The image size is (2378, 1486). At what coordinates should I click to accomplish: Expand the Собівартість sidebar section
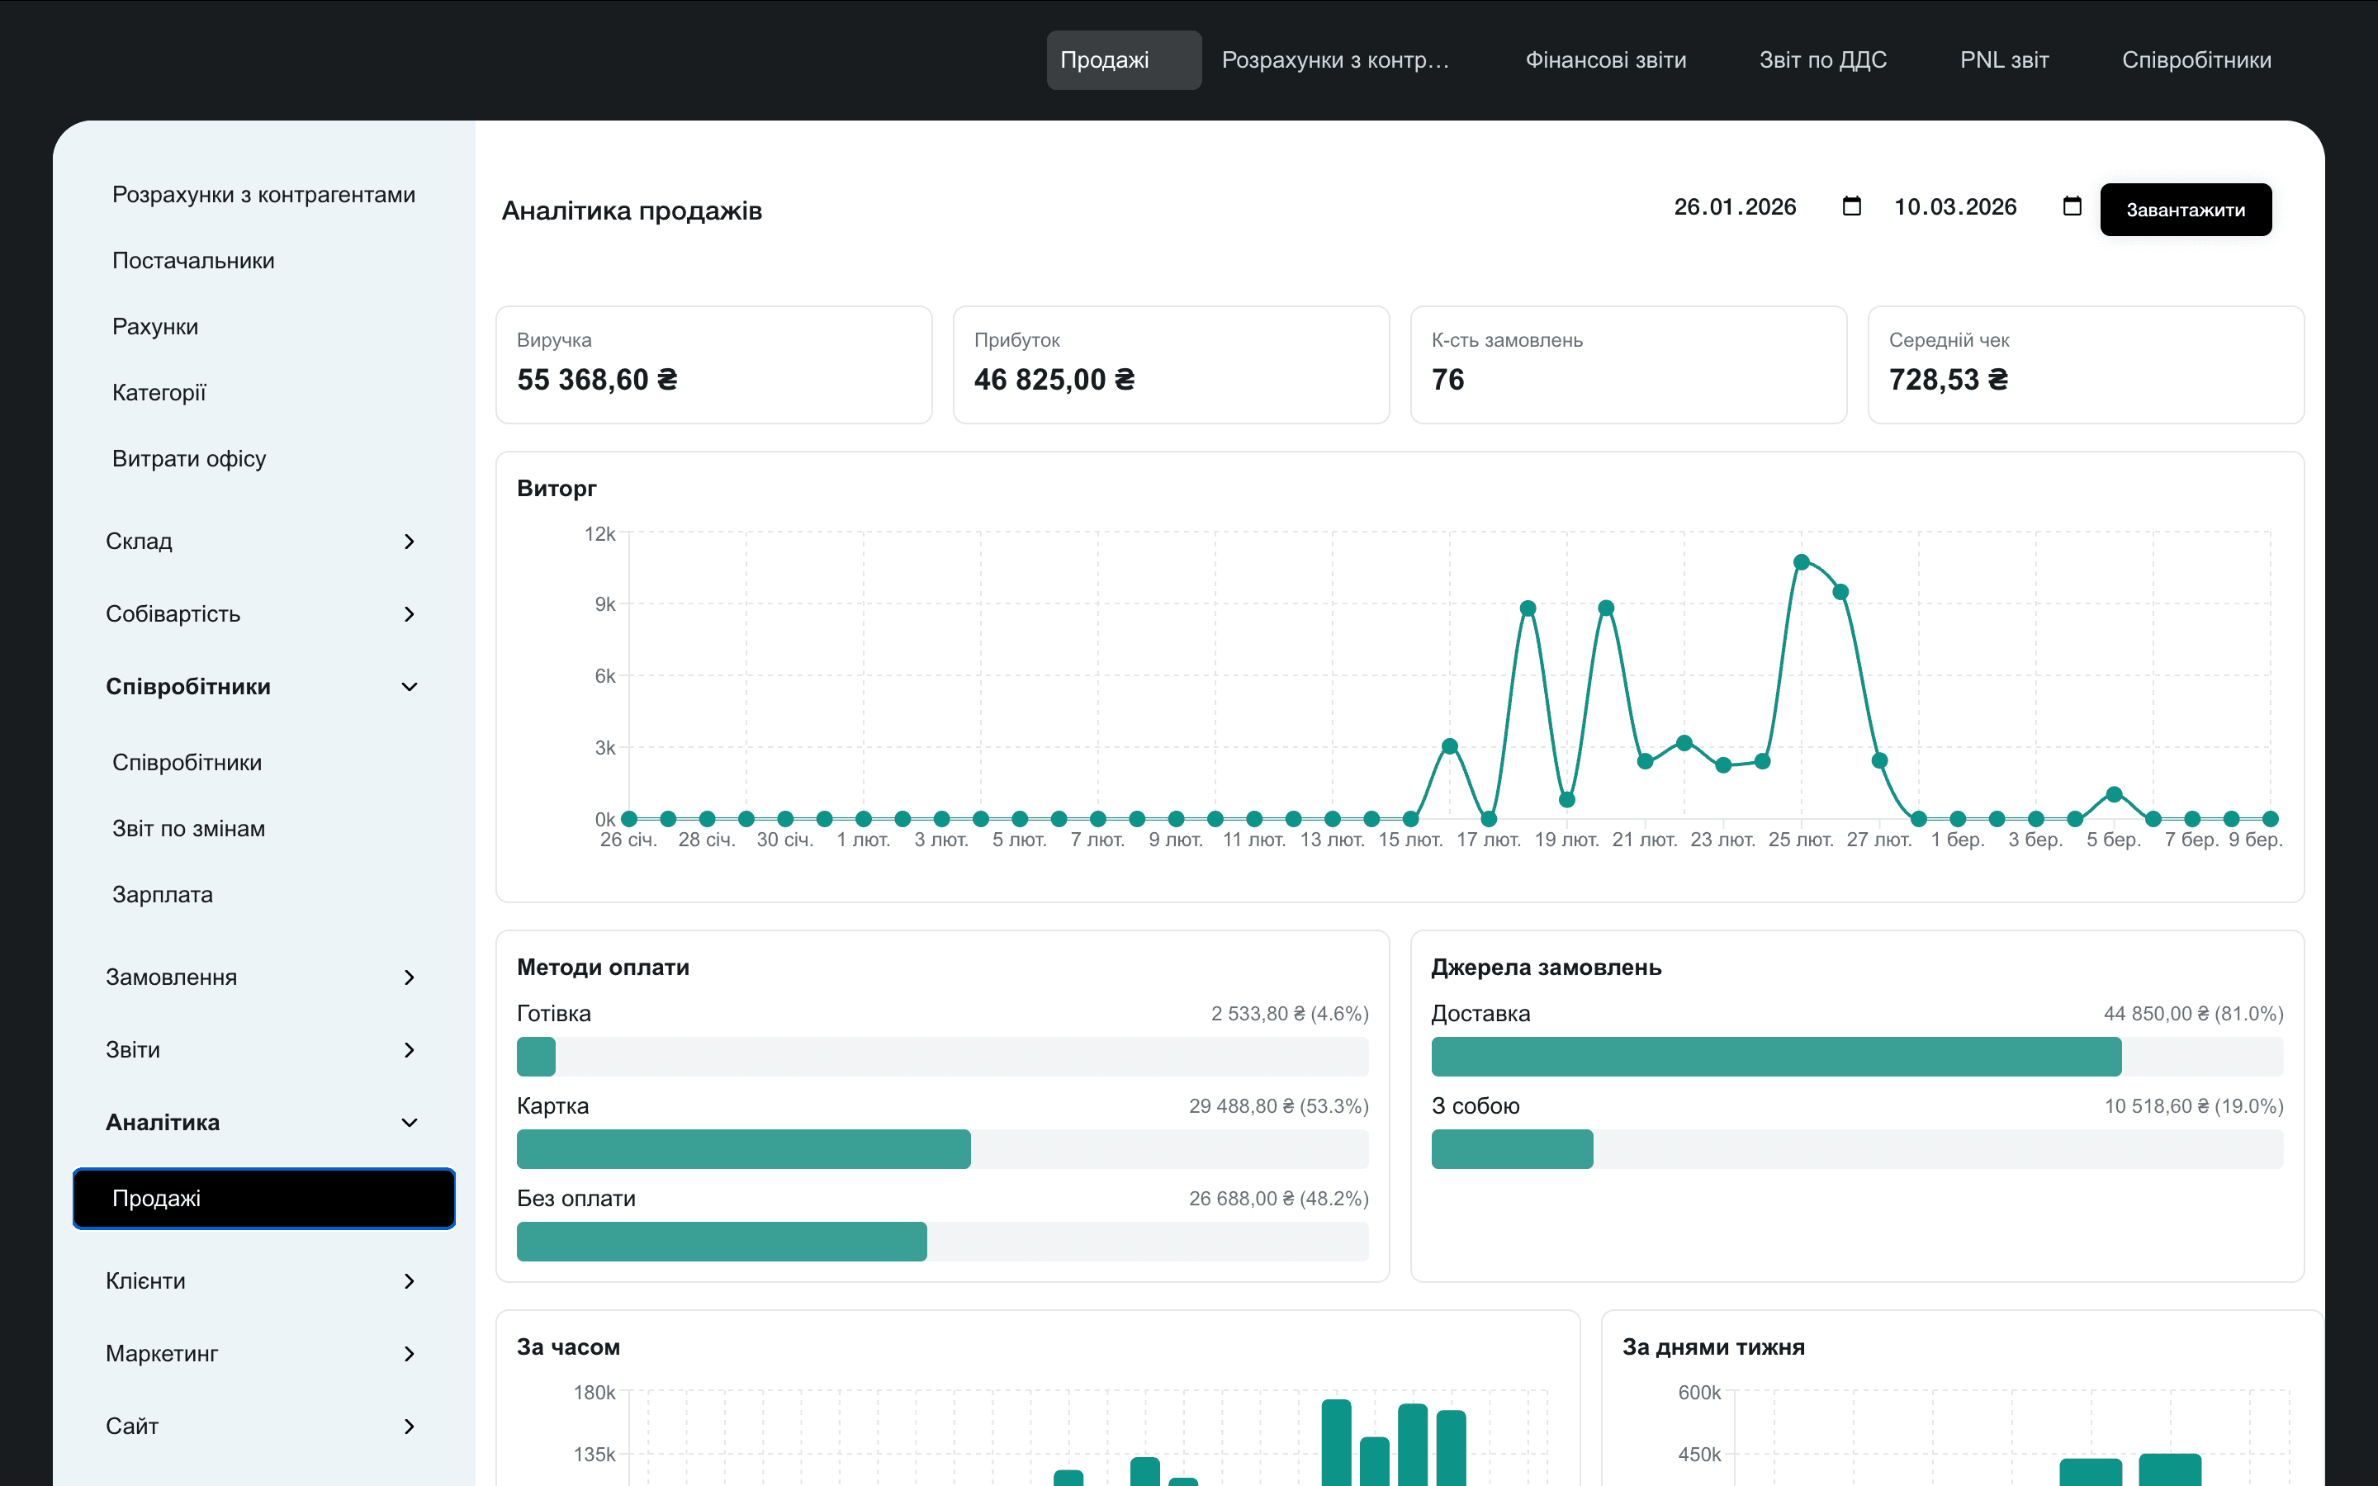pyautogui.click(x=263, y=614)
